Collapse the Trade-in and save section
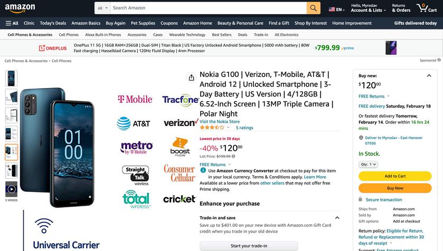This screenshot has height=251, width=443. (337, 218)
